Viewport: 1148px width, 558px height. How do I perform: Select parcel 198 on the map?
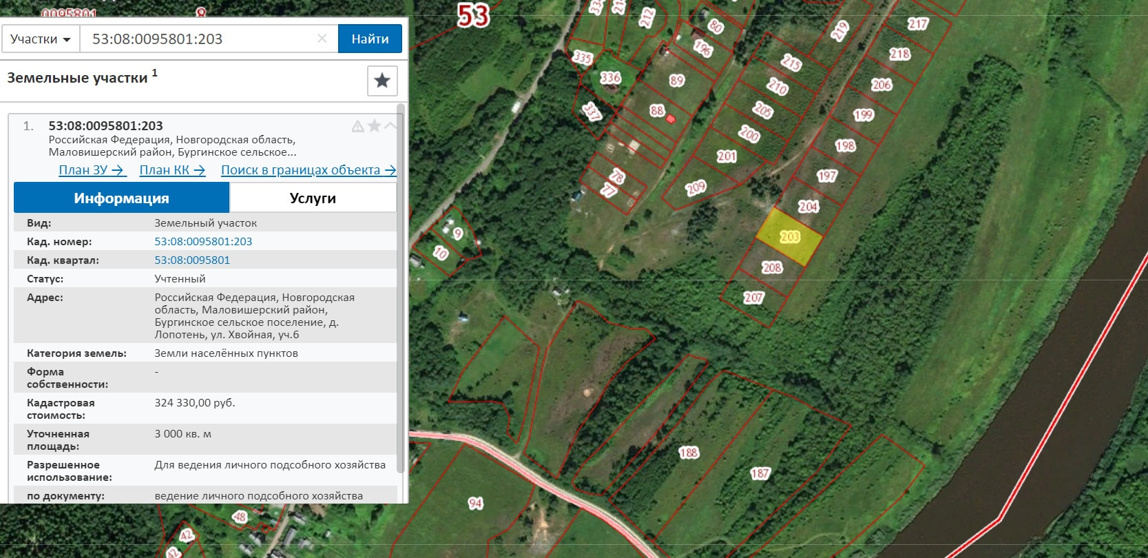tap(845, 145)
